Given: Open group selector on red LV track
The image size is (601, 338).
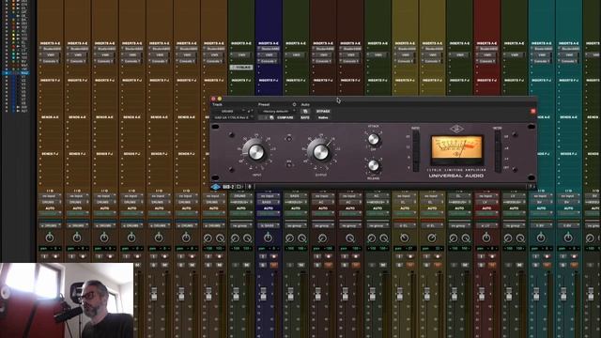Looking at the screenshot, I should pyautogui.click(x=486, y=226).
